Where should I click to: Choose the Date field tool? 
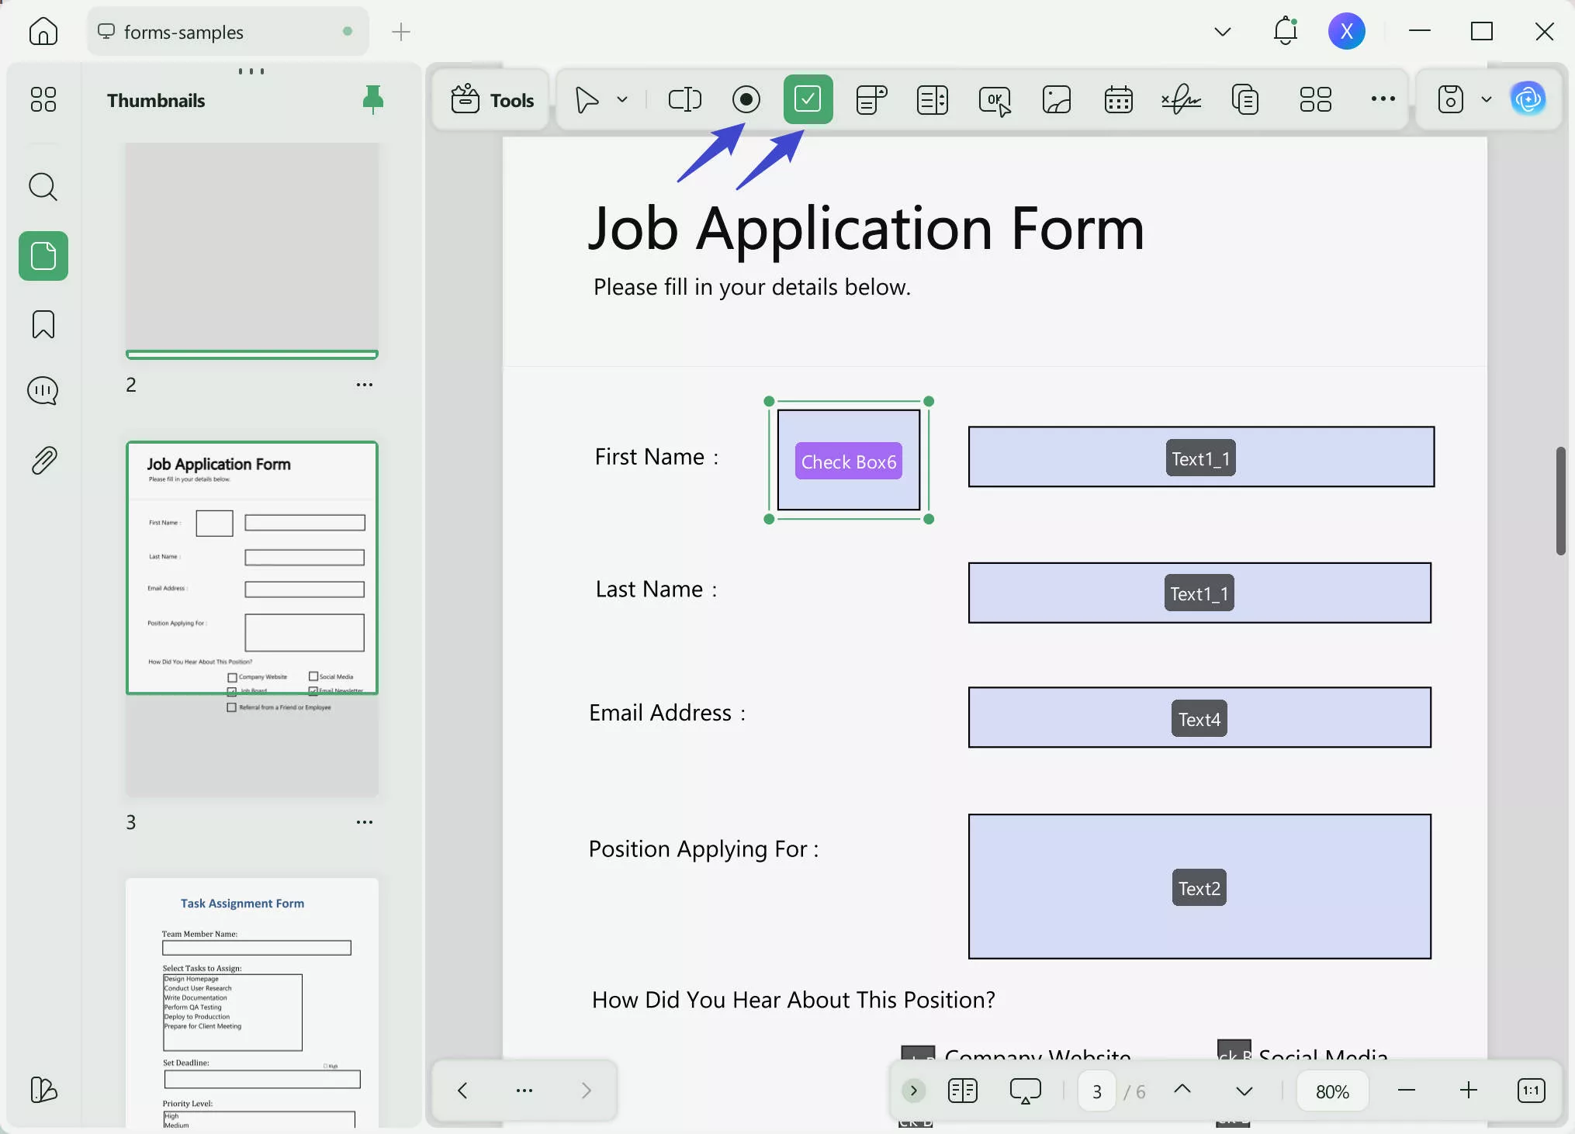pyautogui.click(x=1118, y=99)
